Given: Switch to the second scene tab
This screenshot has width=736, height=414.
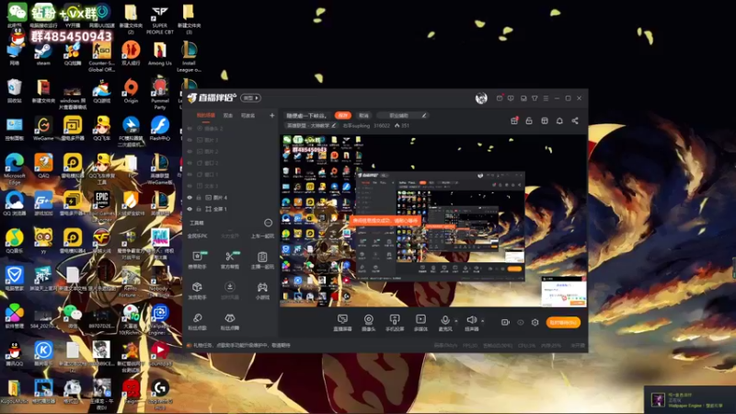Looking at the screenshot, I should pyautogui.click(x=228, y=116).
